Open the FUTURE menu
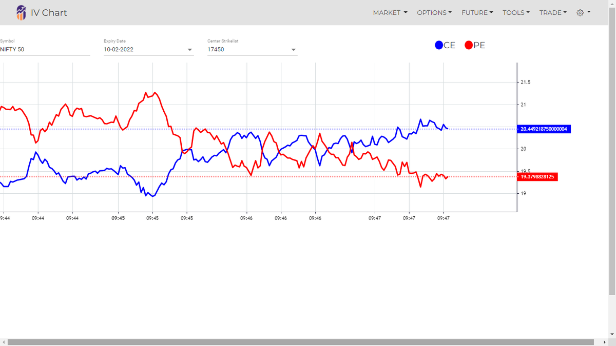616x346 pixels. tap(477, 12)
